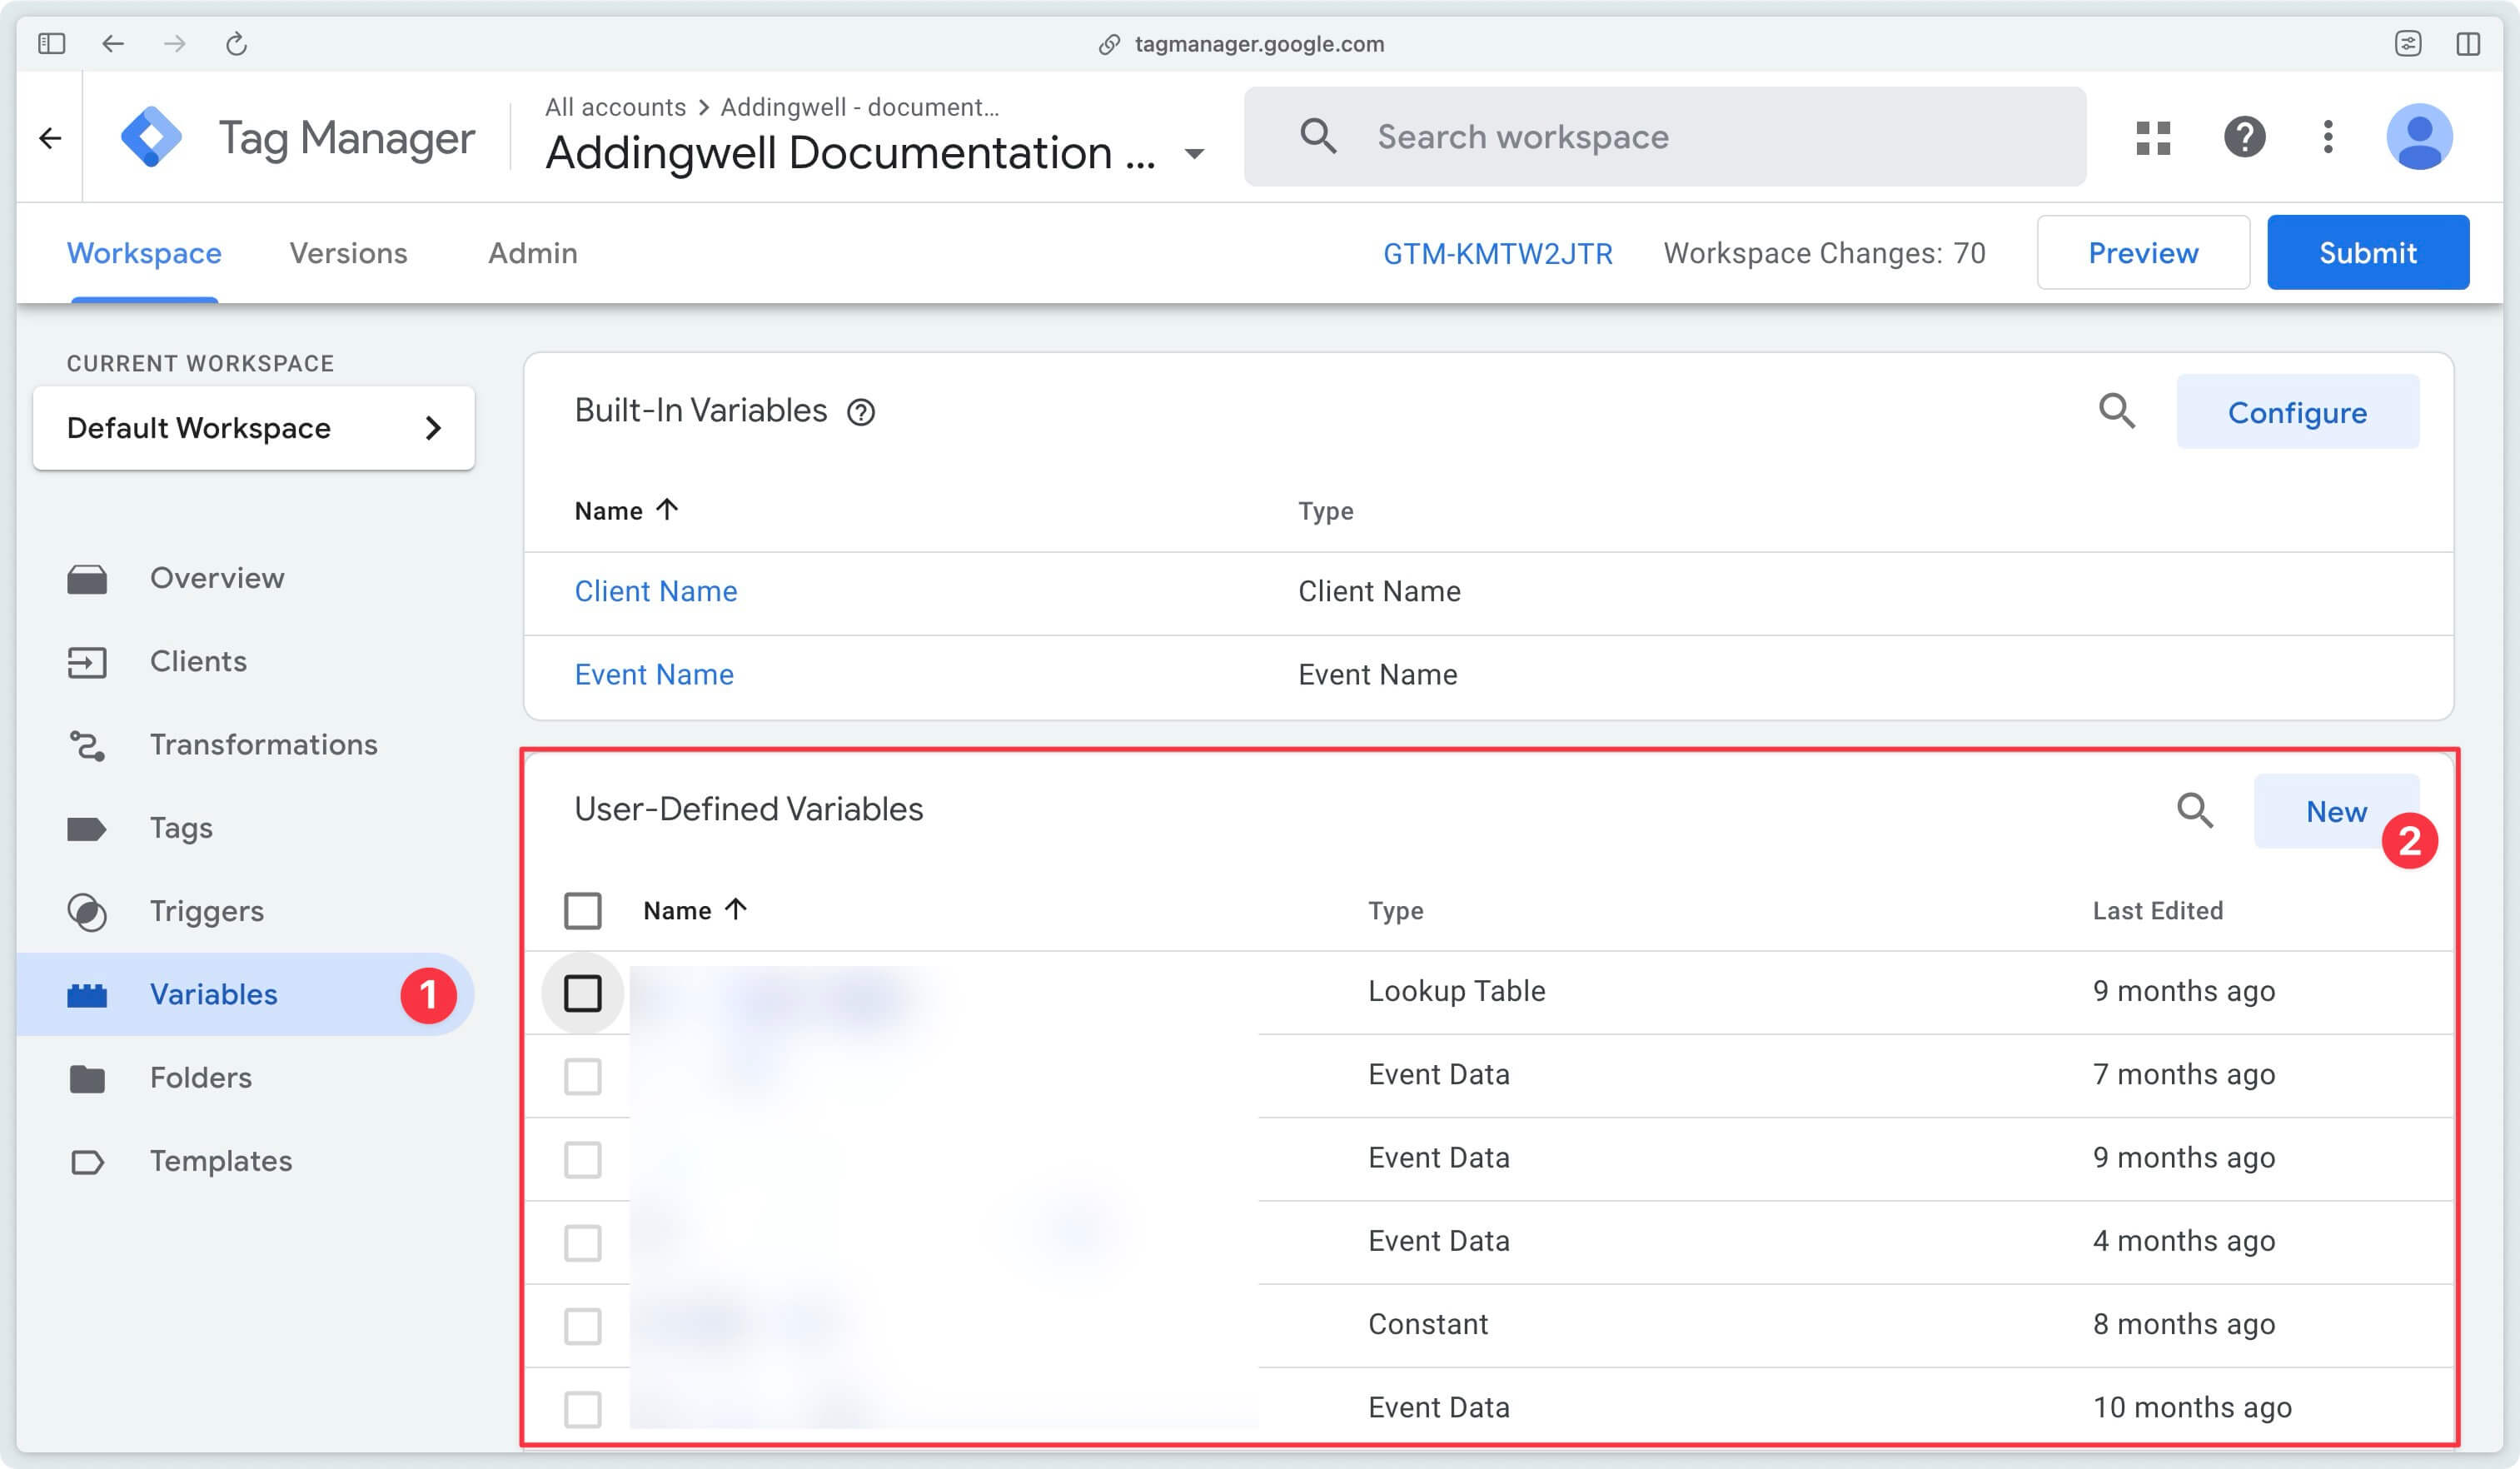Click the All accounts breadcrumb
Screen dimensions: 2520x1469
tap(615, 107)
